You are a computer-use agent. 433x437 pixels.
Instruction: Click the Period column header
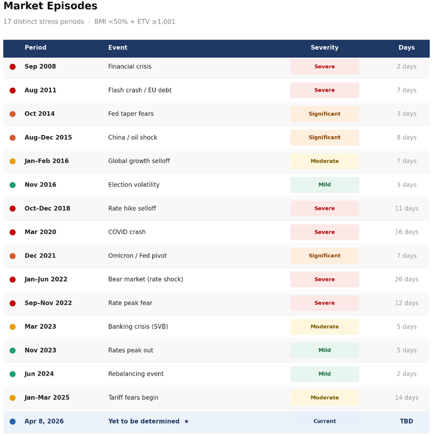tap(35, 48)
